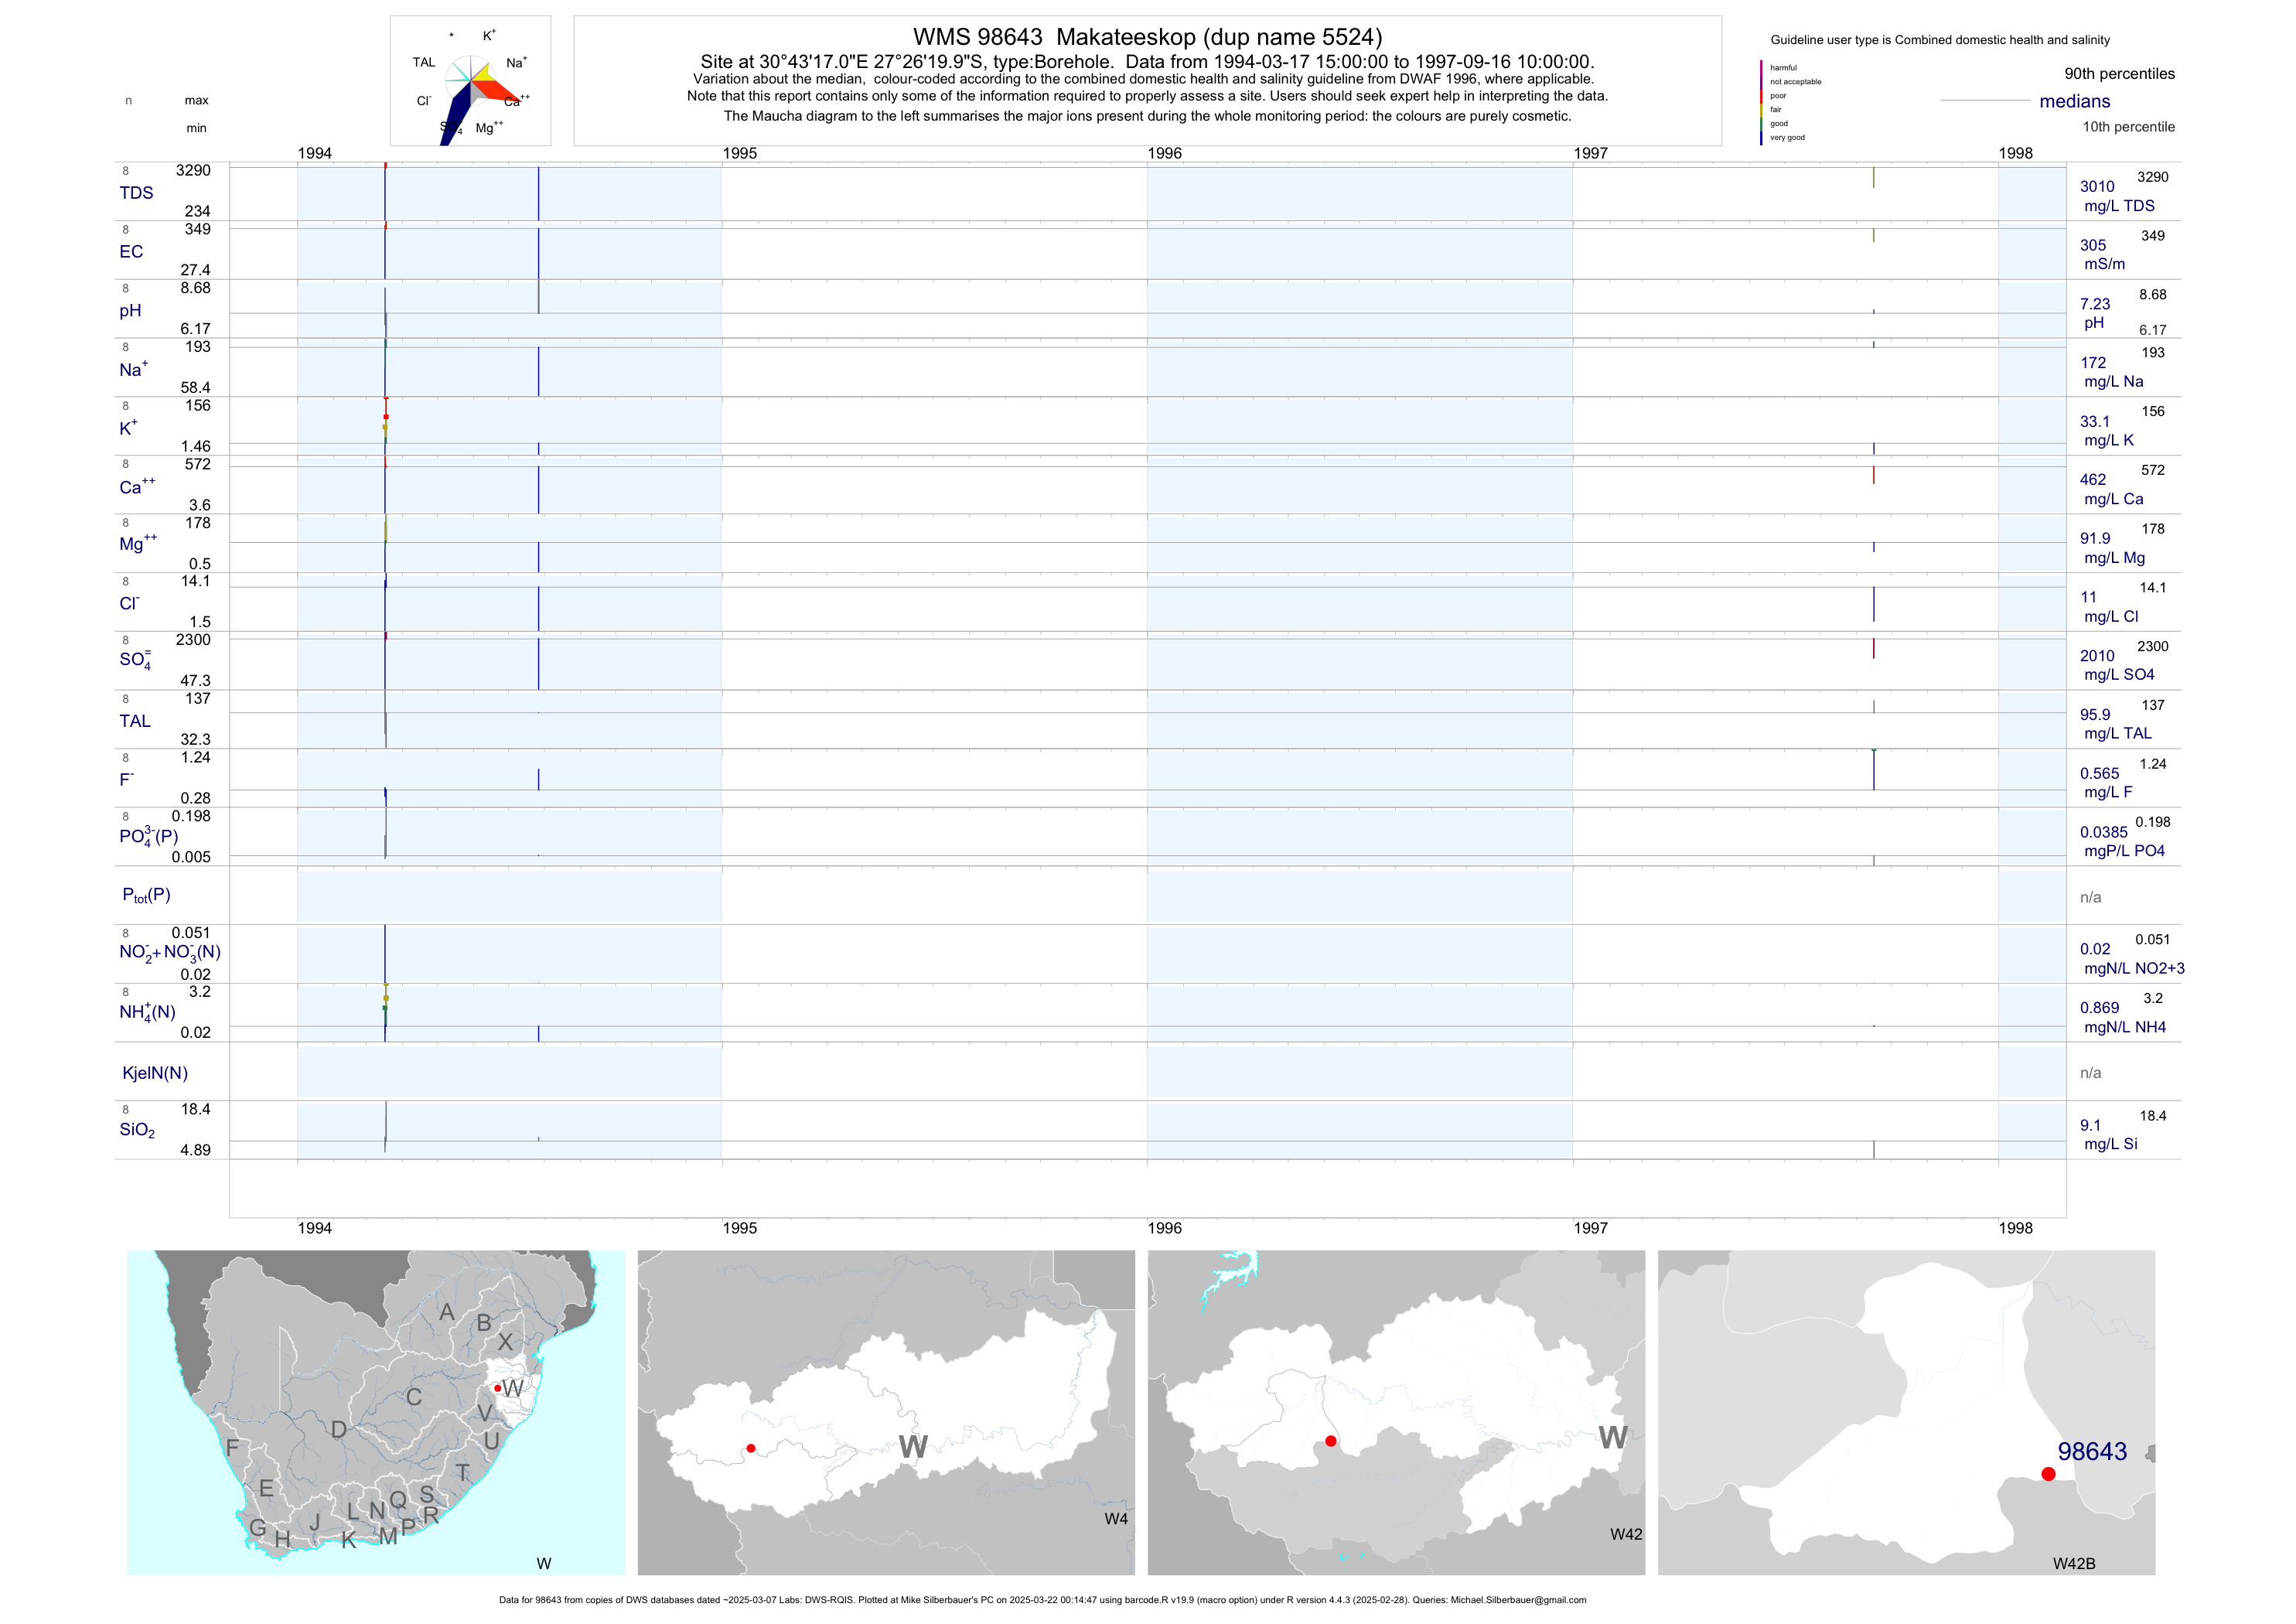This screenshot has height=1624, width=2296.
Task: Click the '98643' station label on map
Action: tap(2092, 1451)
